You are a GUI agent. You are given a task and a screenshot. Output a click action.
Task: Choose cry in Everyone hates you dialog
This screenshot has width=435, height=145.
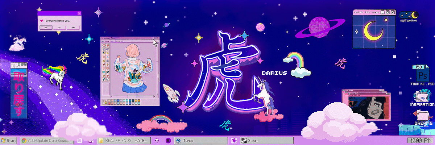59,28
